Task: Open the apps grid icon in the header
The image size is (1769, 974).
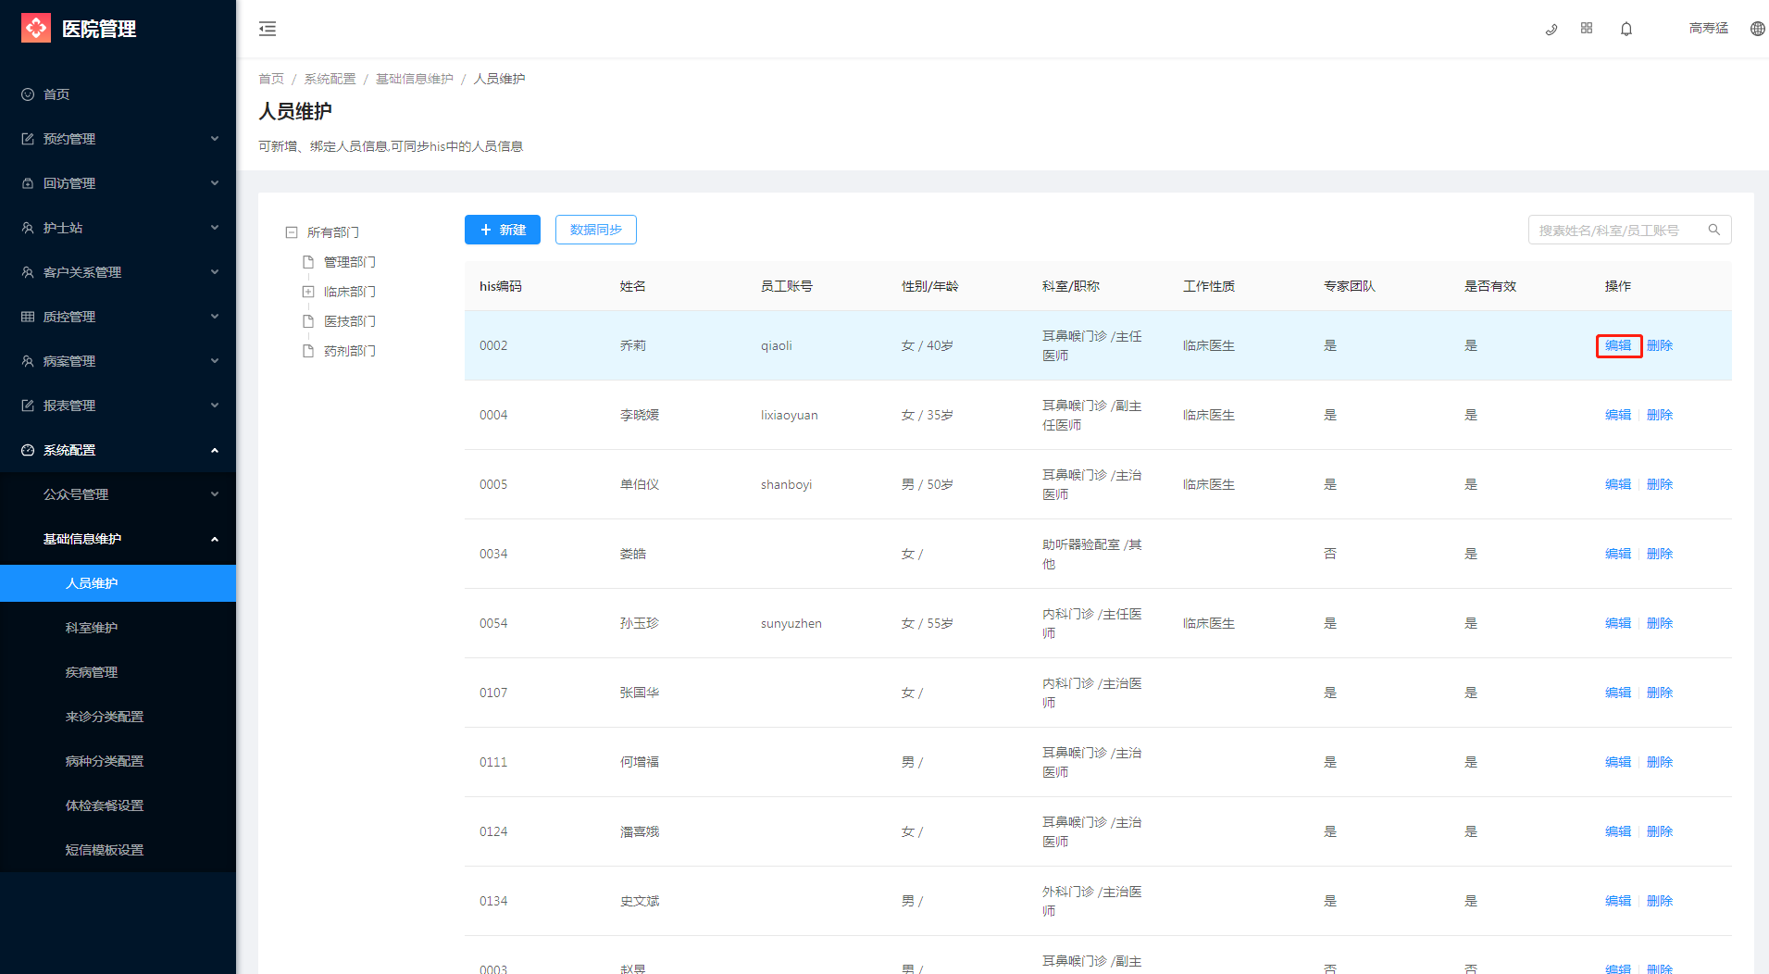Action: point(1587,29)
